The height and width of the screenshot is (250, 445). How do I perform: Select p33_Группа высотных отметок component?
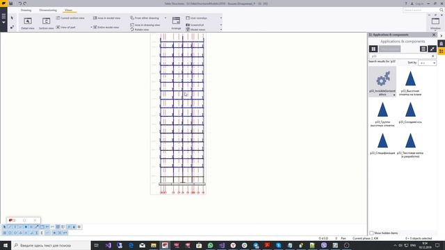382,114
